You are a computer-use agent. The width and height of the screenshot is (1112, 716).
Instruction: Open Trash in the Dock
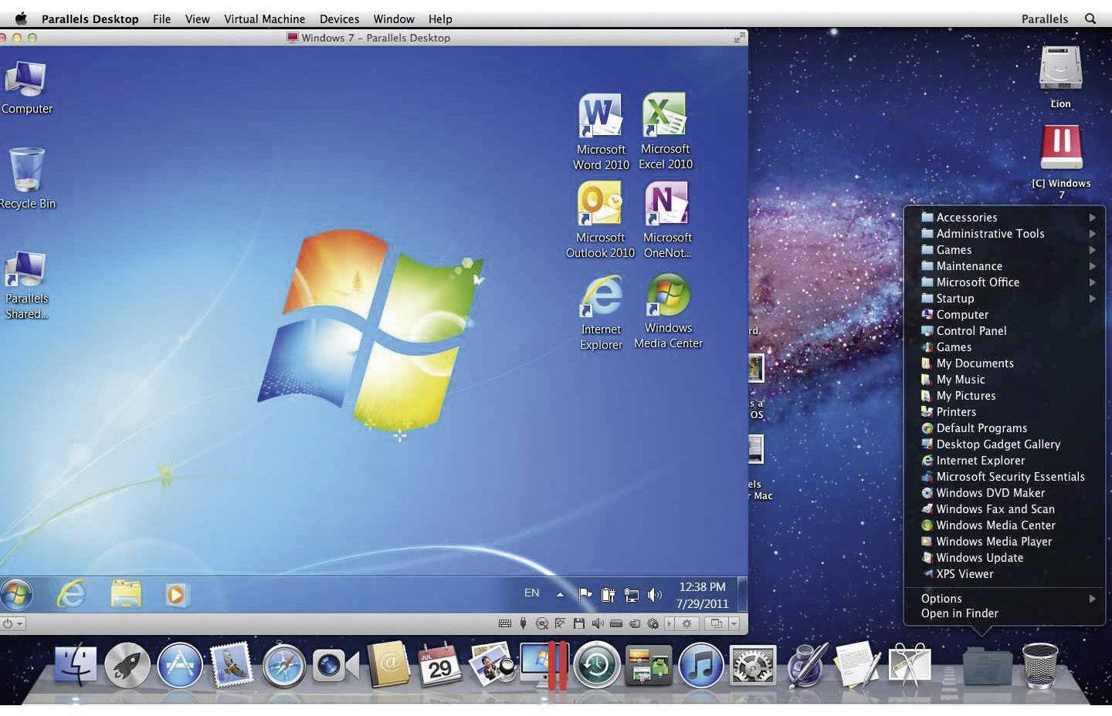[x=1040, y=665]
